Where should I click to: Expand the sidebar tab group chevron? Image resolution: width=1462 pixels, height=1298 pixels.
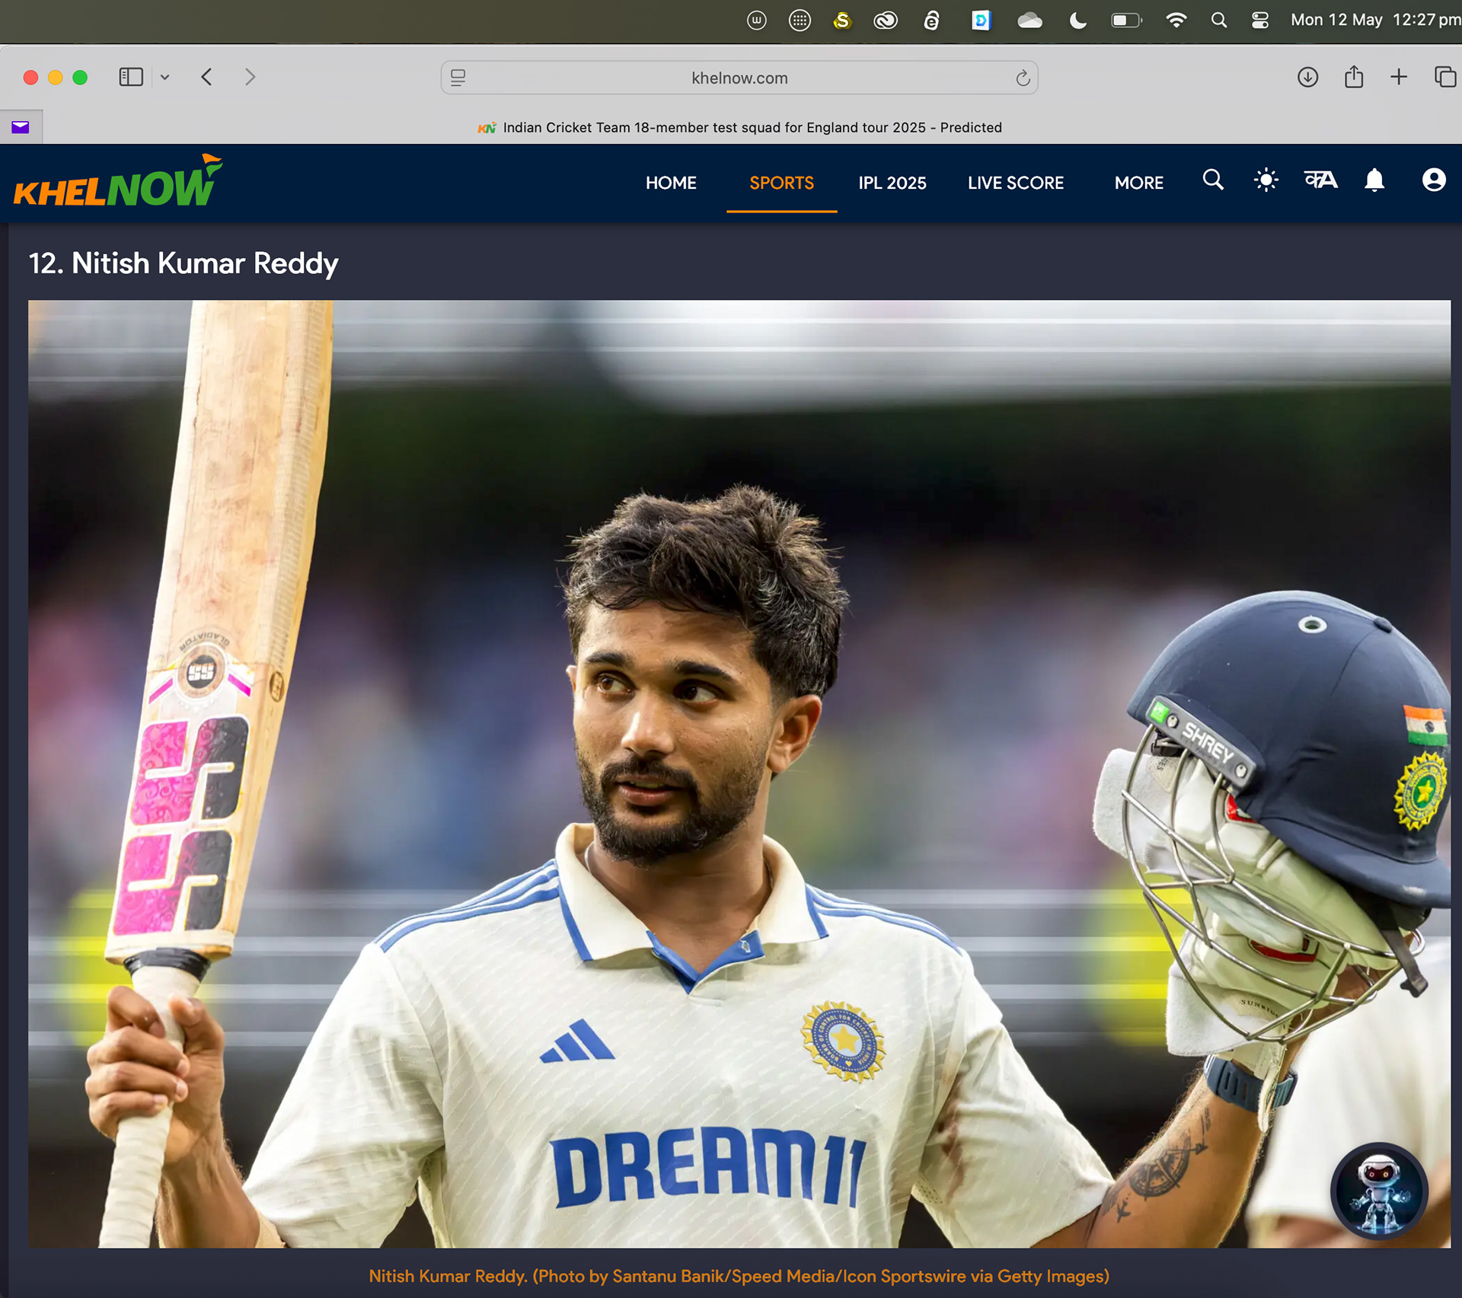pyautogui.click(x=164, y=78)
